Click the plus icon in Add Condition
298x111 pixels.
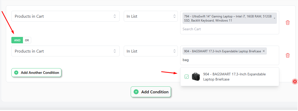(x=136, y=92)
